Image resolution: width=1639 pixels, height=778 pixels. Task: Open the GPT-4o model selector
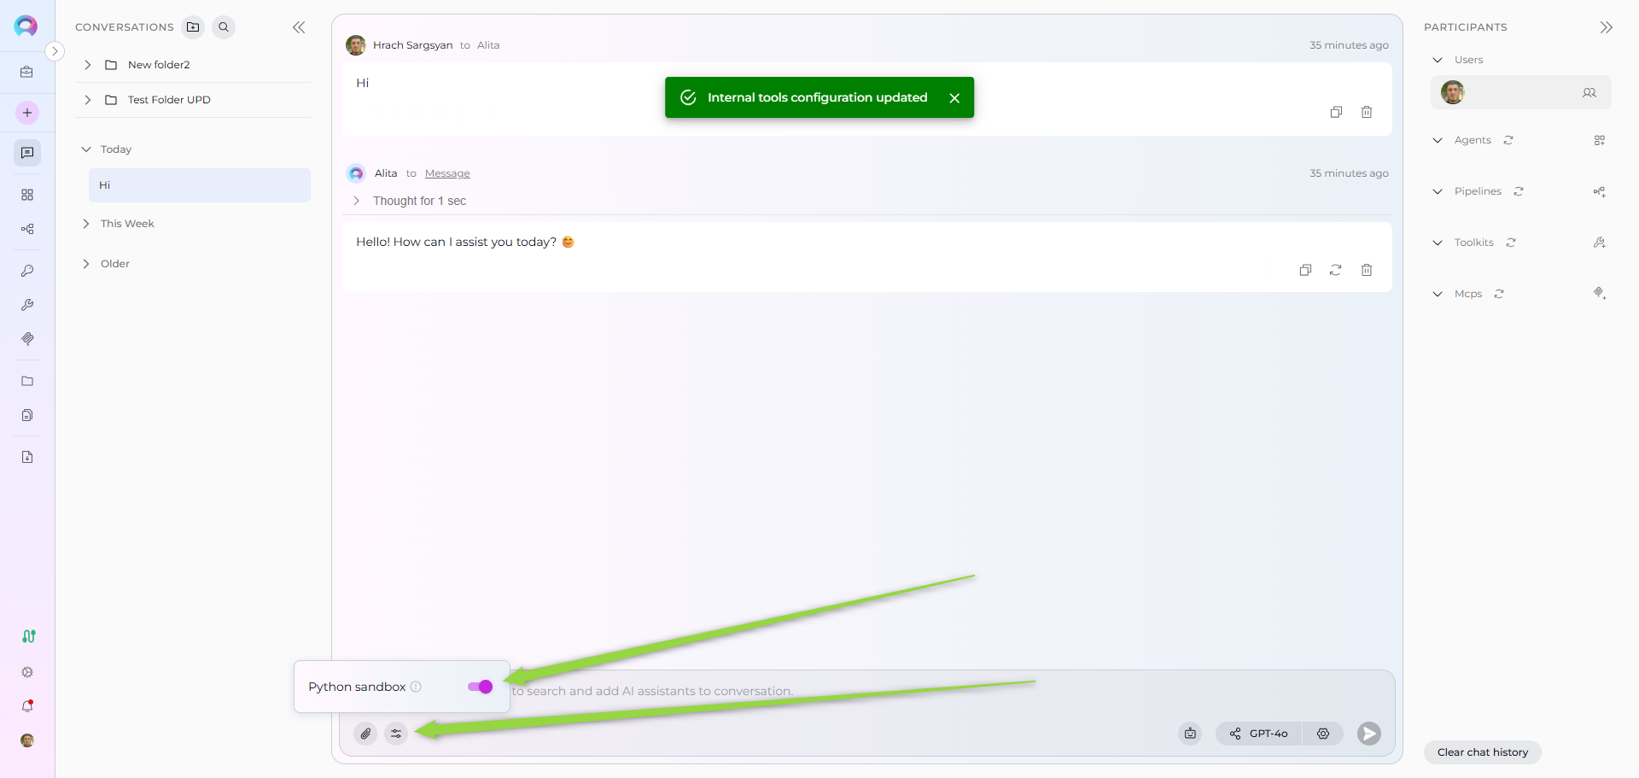(x=1259, y=734)
